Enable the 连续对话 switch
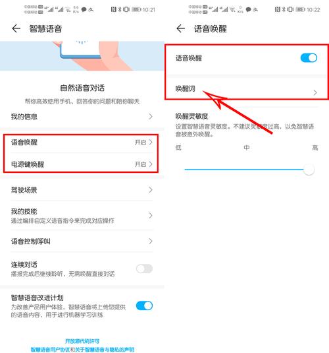This screenshot has height=353, width=329. (144, 269)
